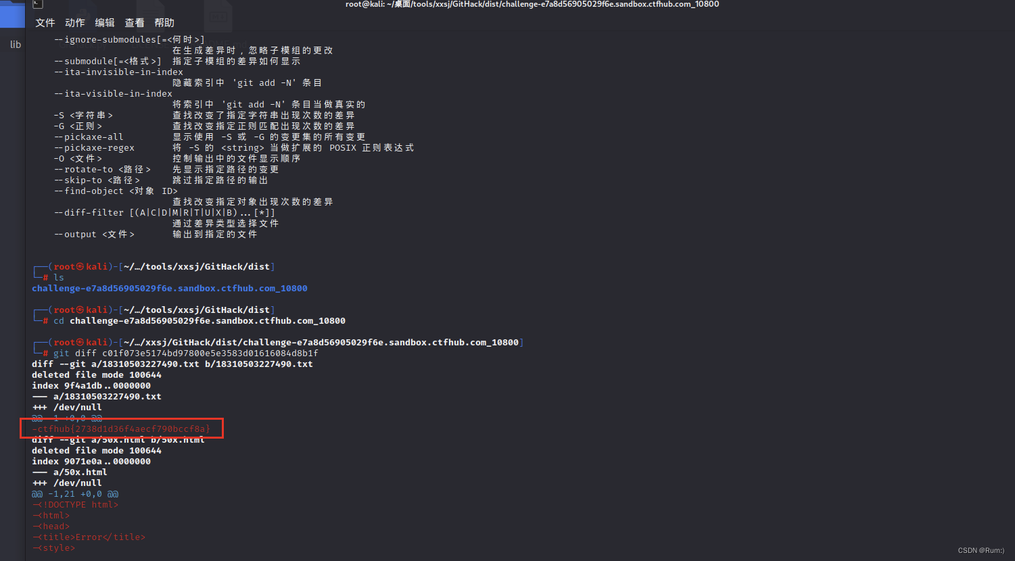The height and width of the screenshot is (561, 1015).
Task: Click the description 控制输出中的文件显示顺序
Action: [x=236, y=159]
